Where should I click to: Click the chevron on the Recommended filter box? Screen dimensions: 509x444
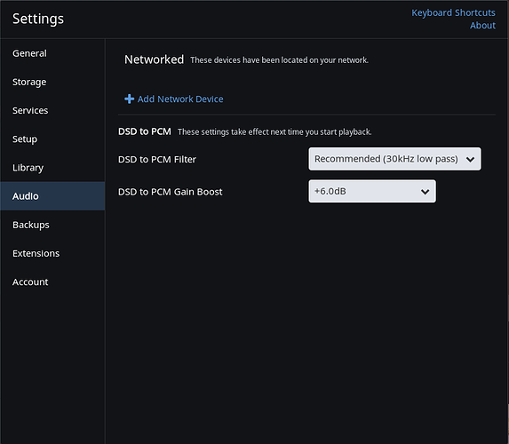(x=470, y=159)
